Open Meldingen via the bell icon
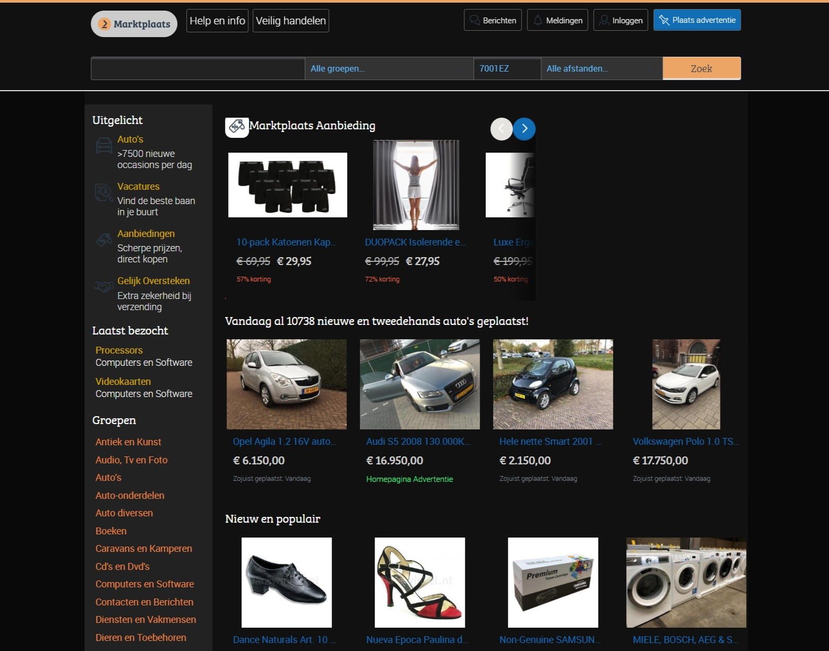This screenshot has width=829, height=651. coord(538,20)
